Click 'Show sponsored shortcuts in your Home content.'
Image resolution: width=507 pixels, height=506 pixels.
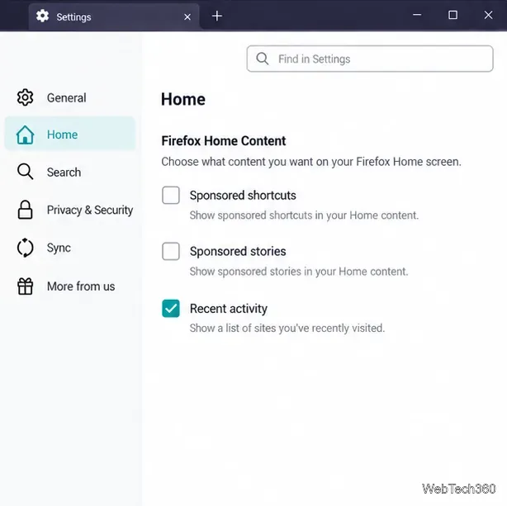(304, 215)
